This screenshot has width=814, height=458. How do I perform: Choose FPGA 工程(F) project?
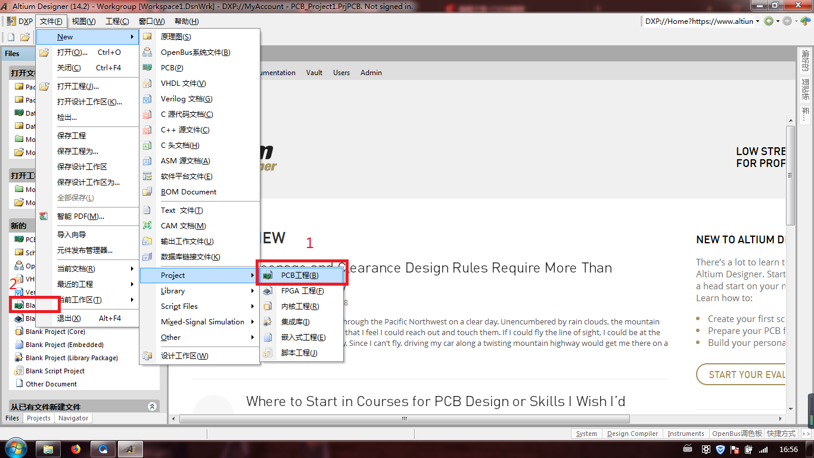(302, 291)
